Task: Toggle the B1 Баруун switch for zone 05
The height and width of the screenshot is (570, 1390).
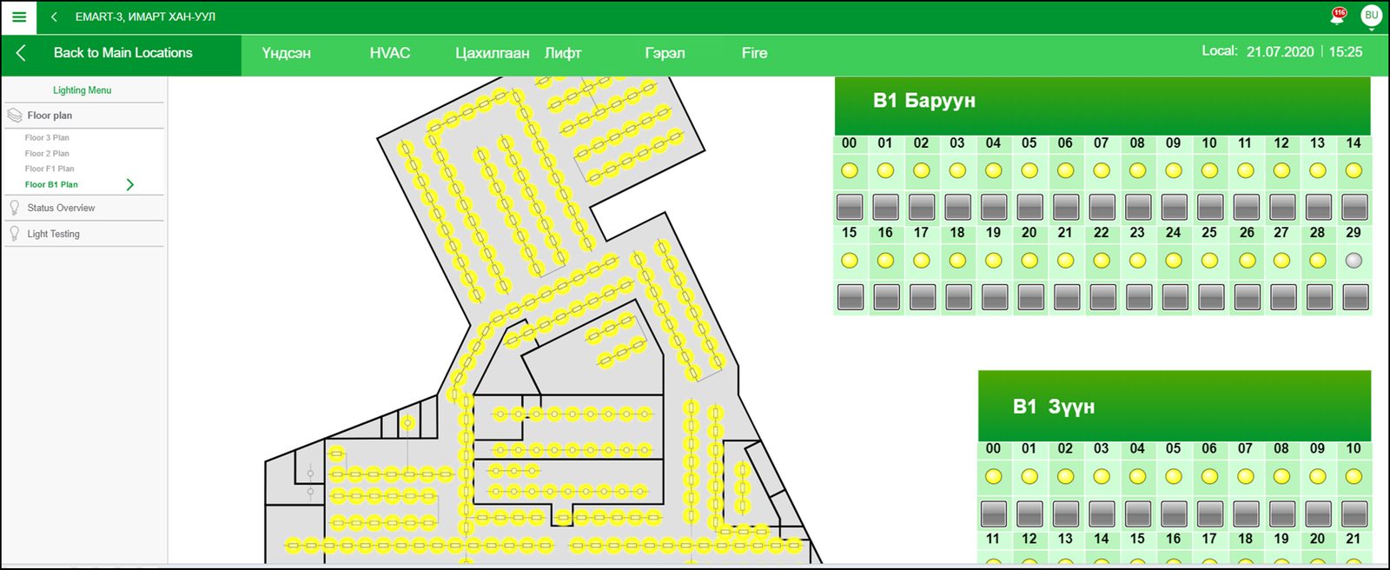Action: click(1029, 207)
